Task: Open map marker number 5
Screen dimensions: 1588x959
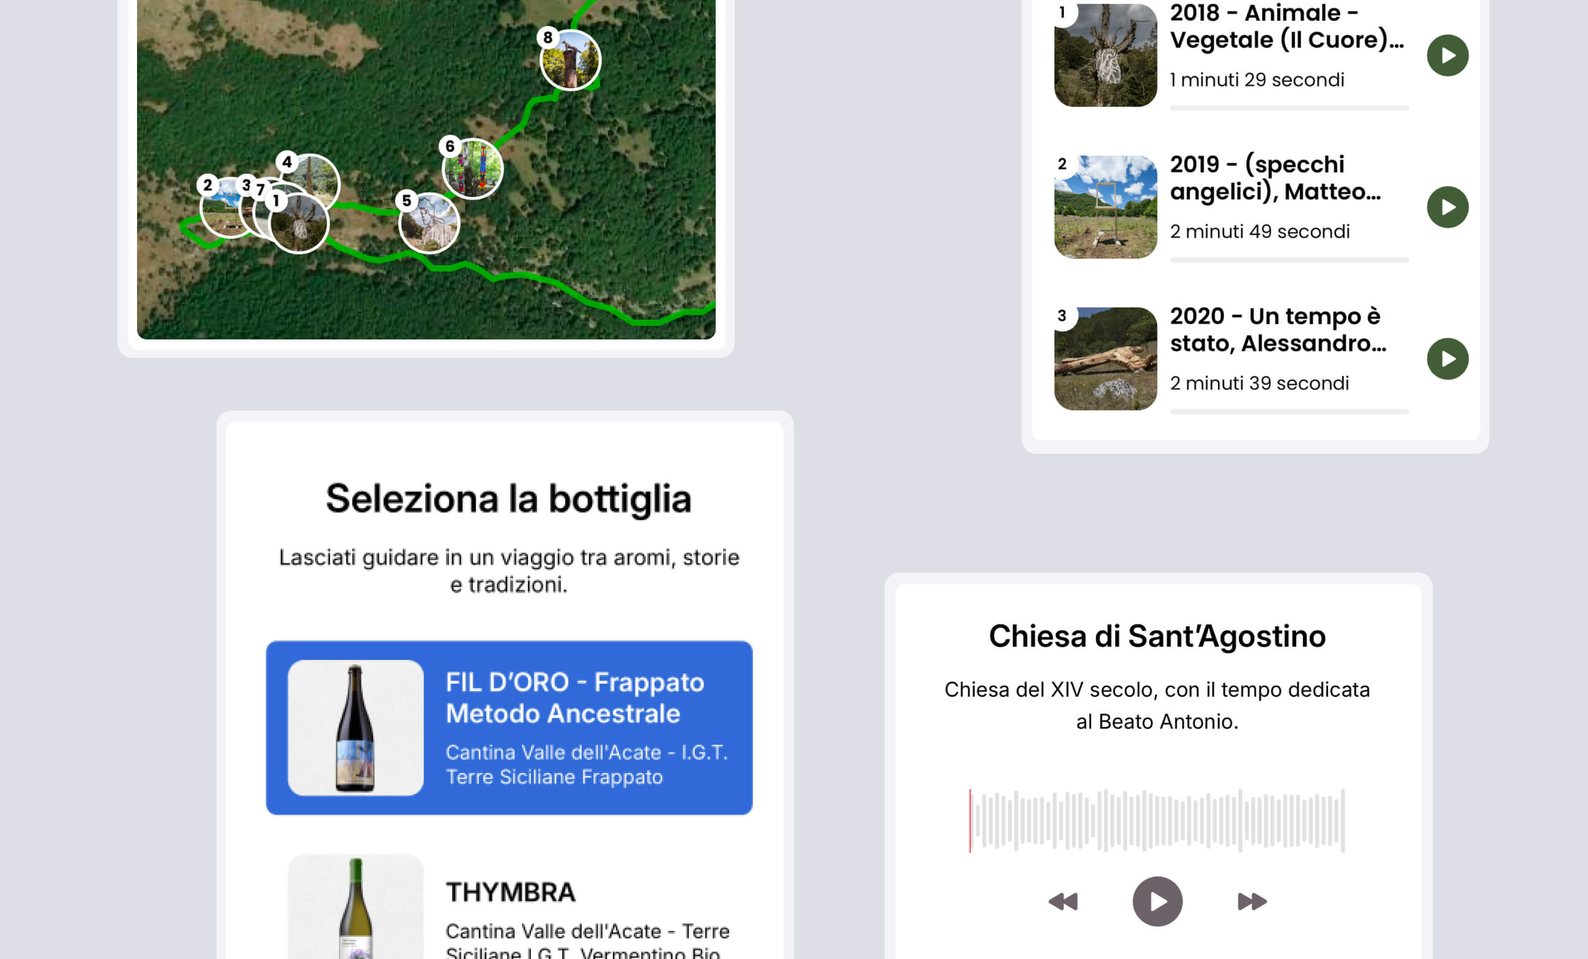Action: [429, 223]
